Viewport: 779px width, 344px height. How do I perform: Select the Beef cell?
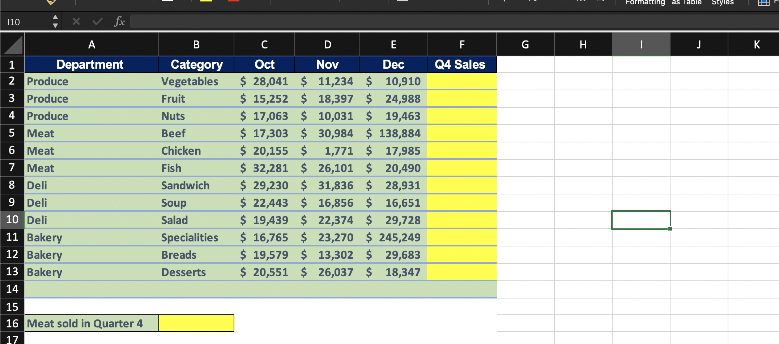[196, 134]
